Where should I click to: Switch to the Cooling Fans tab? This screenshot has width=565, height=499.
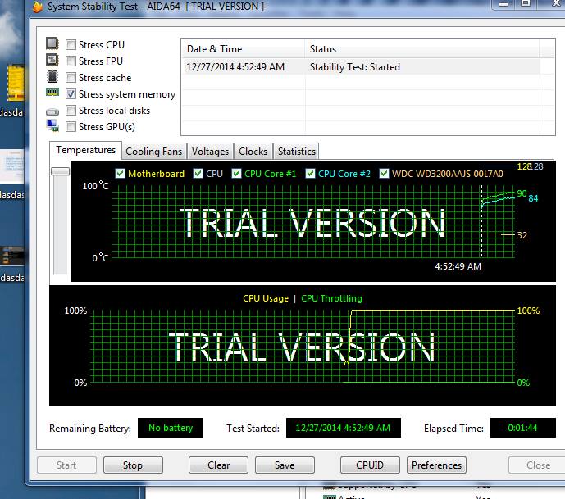(x=154, y=152)
